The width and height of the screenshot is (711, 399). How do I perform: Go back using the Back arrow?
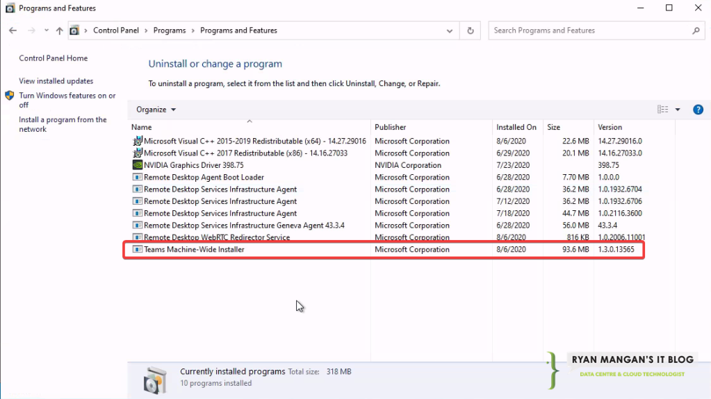(x=13, y=31)
